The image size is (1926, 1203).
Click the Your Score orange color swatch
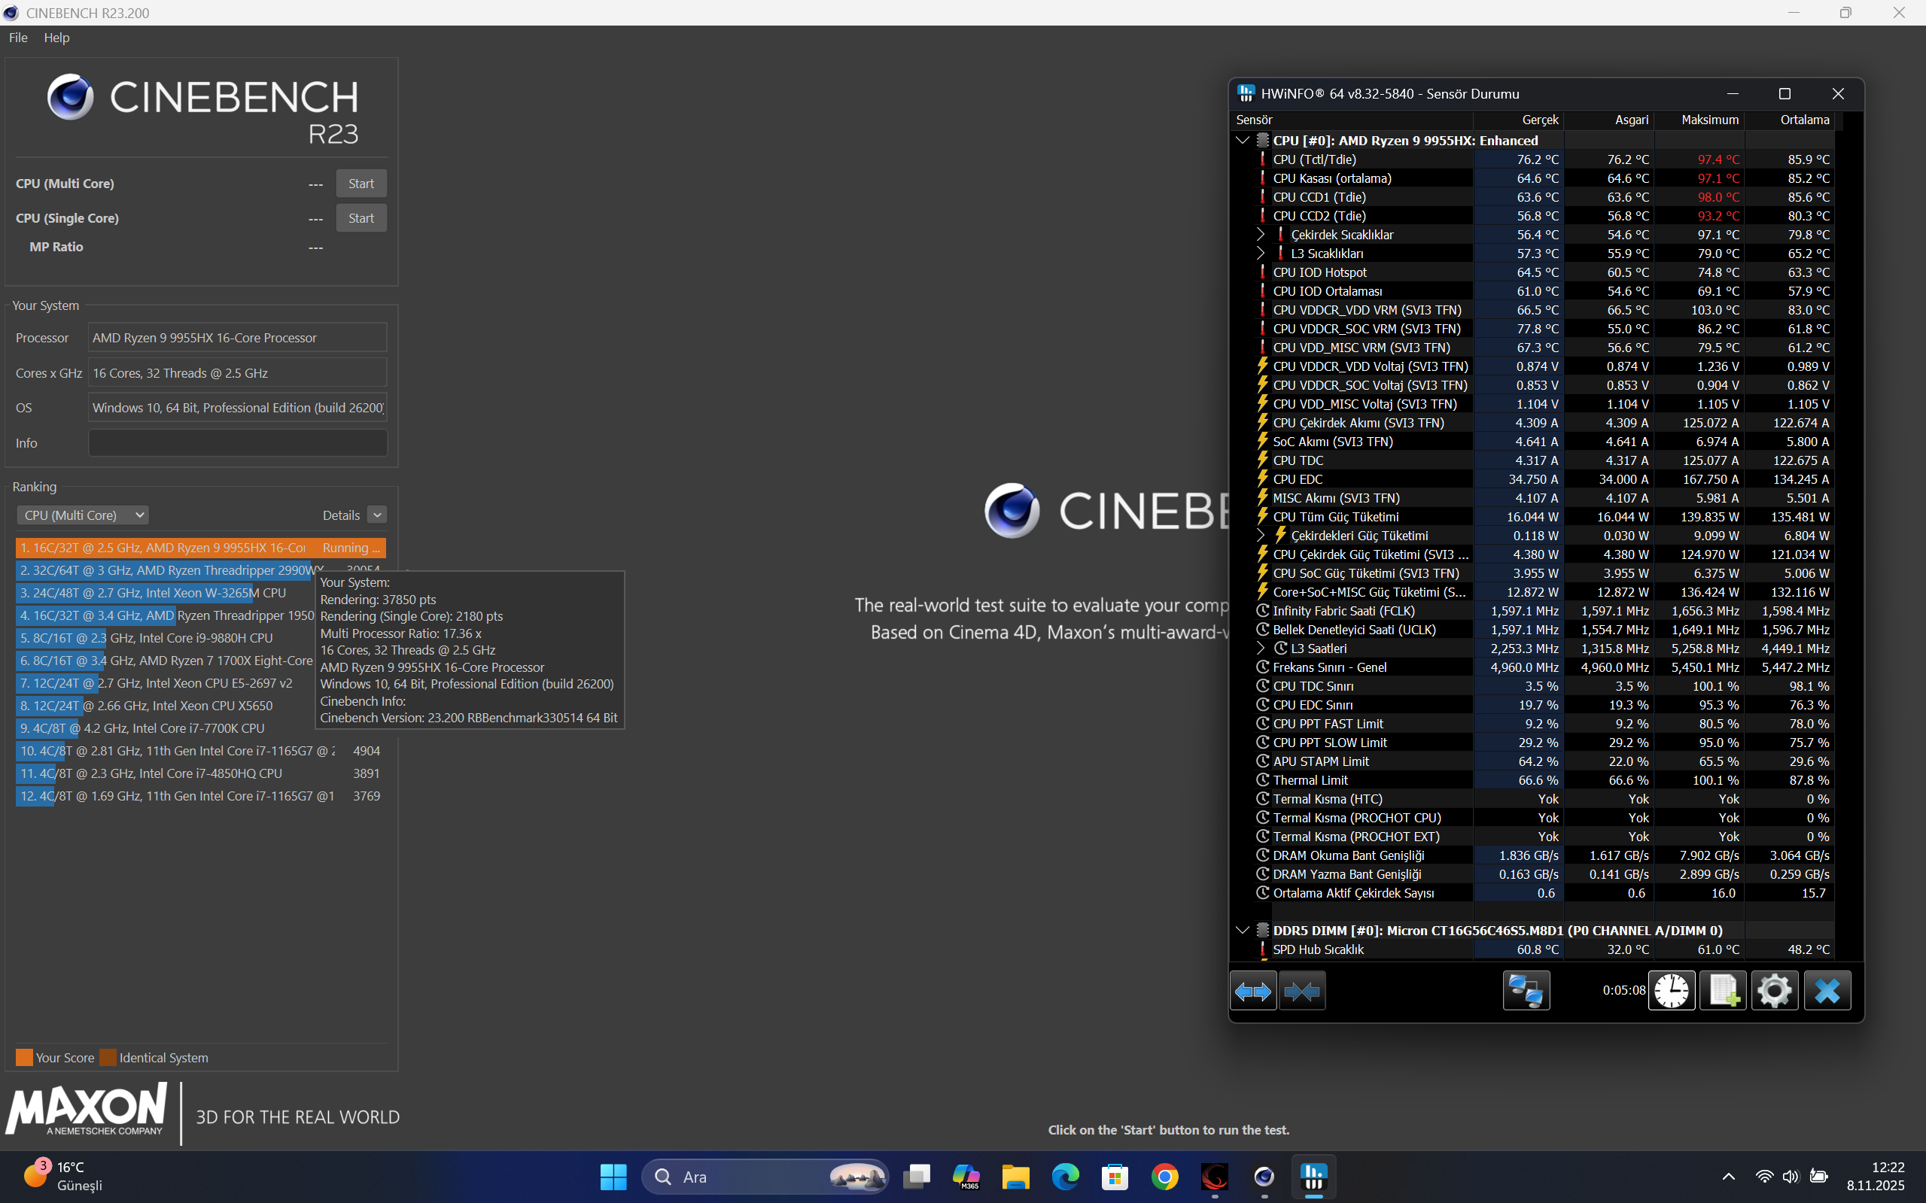(x=25, y=1057)
